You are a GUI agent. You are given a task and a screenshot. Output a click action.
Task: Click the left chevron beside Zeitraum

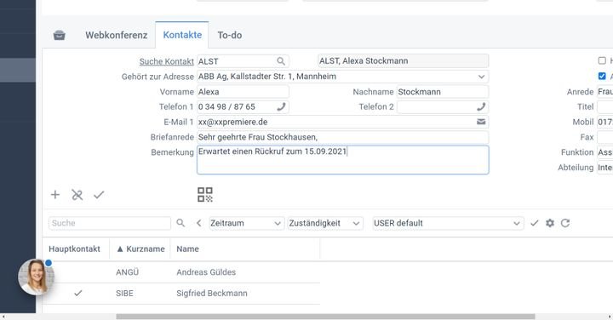coord(199,223)
